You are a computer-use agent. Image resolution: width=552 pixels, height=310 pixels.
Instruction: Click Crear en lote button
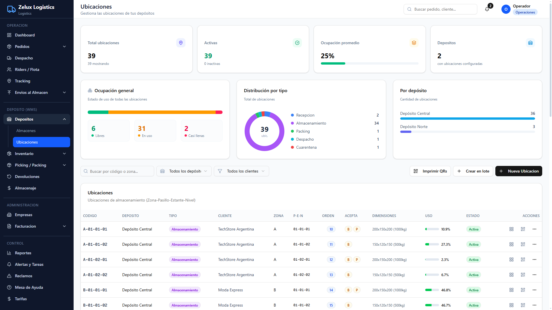(x=473, y=171)
